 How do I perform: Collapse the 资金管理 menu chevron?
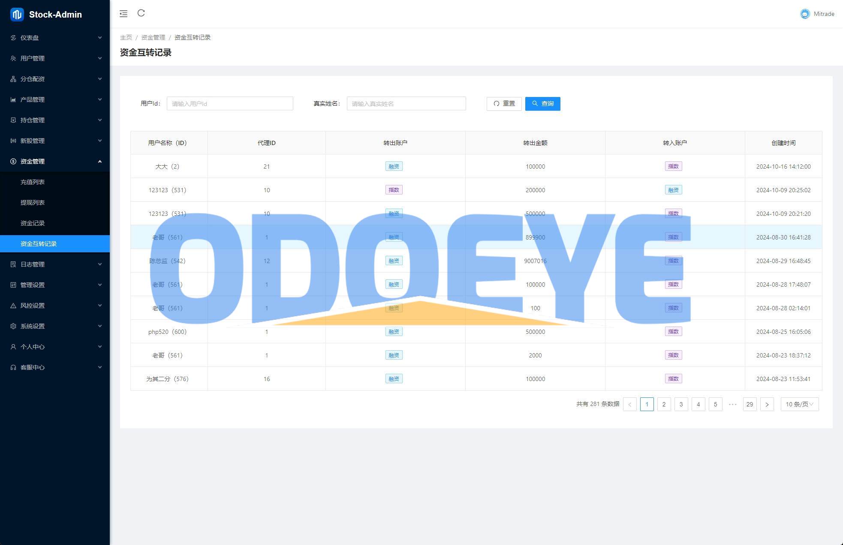coord(100,161)
